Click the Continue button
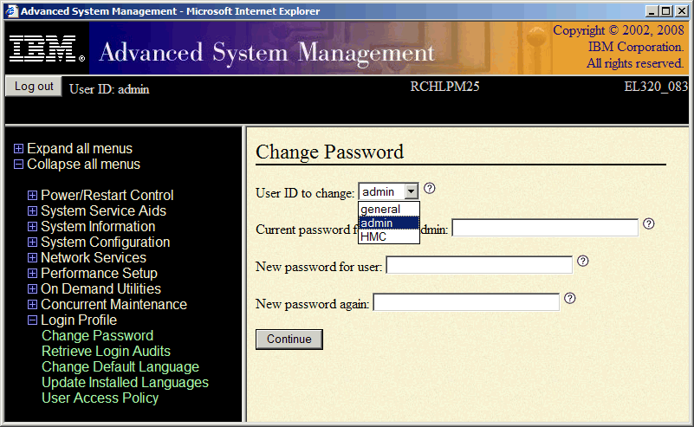 (289, 339)
